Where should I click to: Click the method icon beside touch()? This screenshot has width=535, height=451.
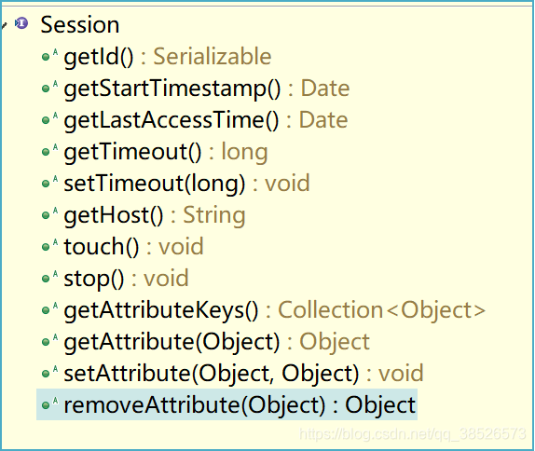tap(49, 246)
